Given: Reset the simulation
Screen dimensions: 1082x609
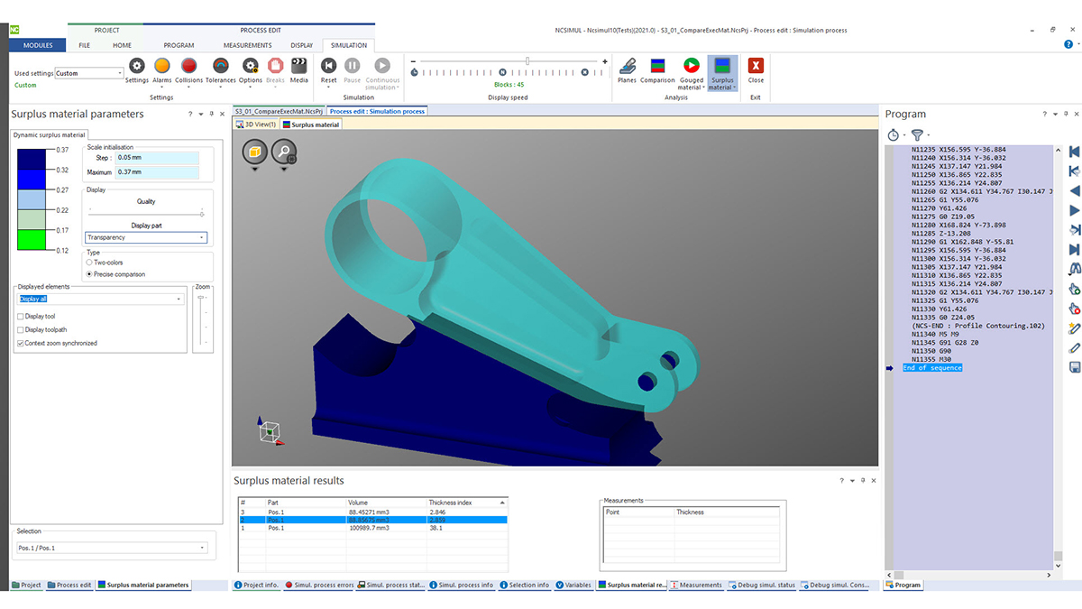Looking at the screenshot, I should [x=329, y=66].
